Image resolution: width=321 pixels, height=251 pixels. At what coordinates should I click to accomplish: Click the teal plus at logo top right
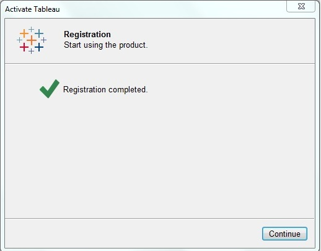39,33
